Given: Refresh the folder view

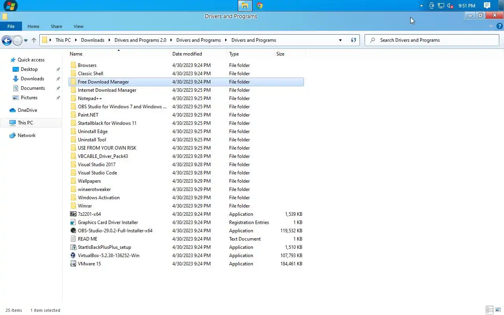Looking at the screenshot, I should click(354, 40).
